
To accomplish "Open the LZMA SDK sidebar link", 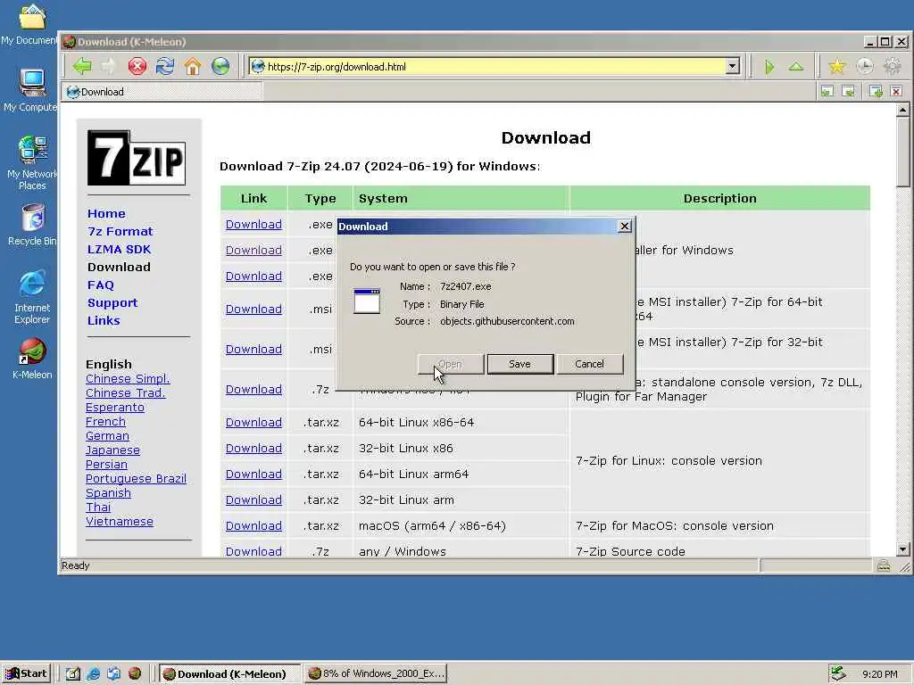I will [x=119, y=250].
